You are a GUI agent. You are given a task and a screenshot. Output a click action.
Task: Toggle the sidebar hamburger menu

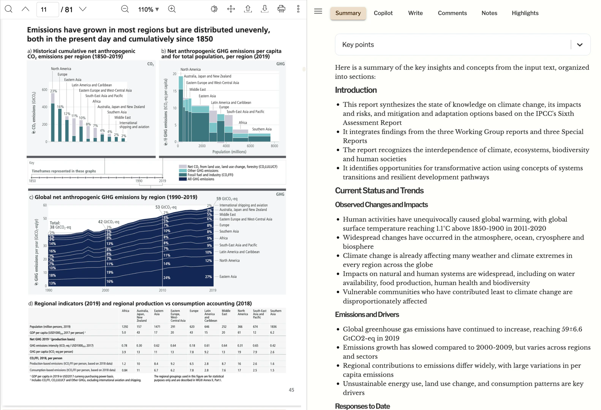(318, 11)
